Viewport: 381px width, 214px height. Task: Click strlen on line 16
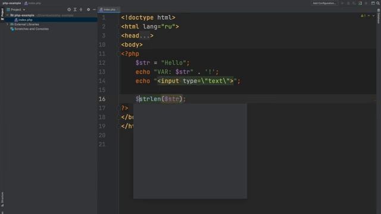click(x=150, y=99)
